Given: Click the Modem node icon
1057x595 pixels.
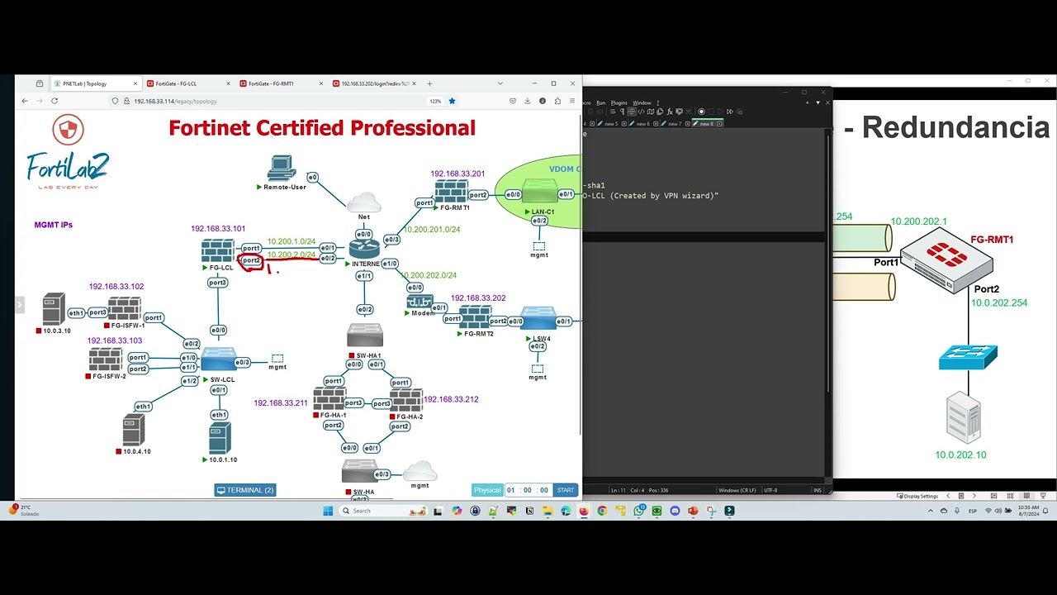Looking at the screenshot, I should click(419, 302).
